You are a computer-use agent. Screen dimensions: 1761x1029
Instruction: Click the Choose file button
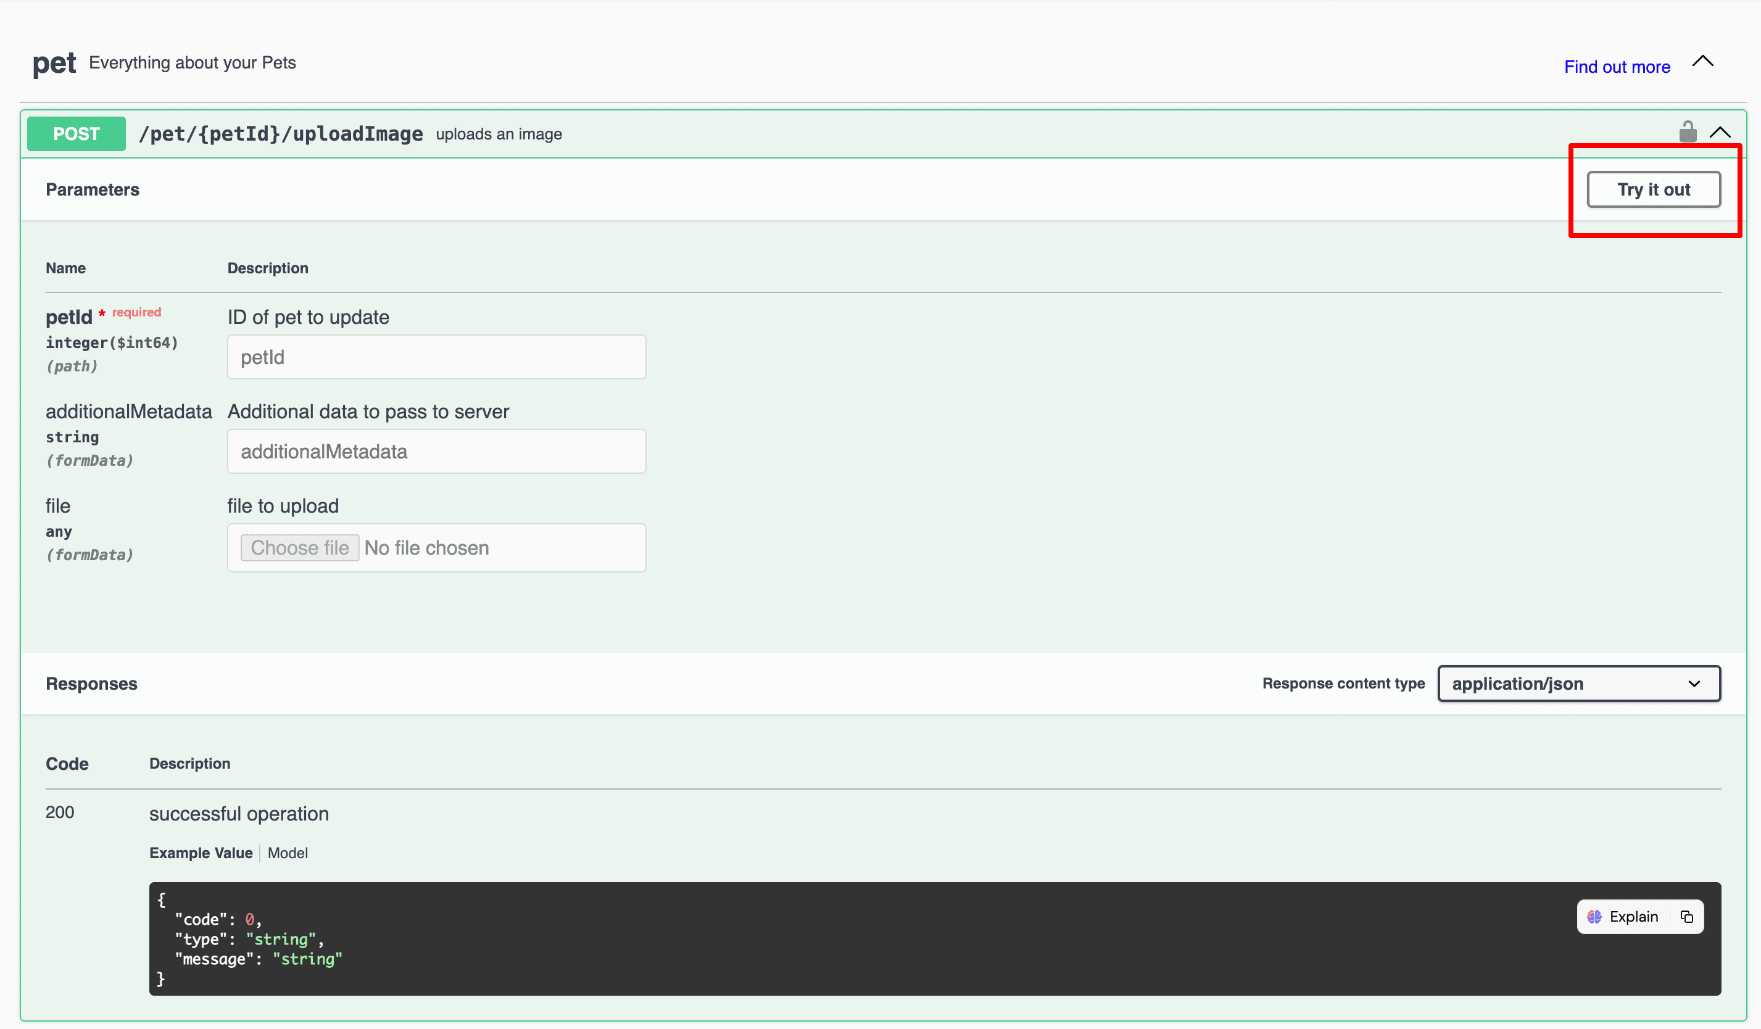tap(300, 548)
